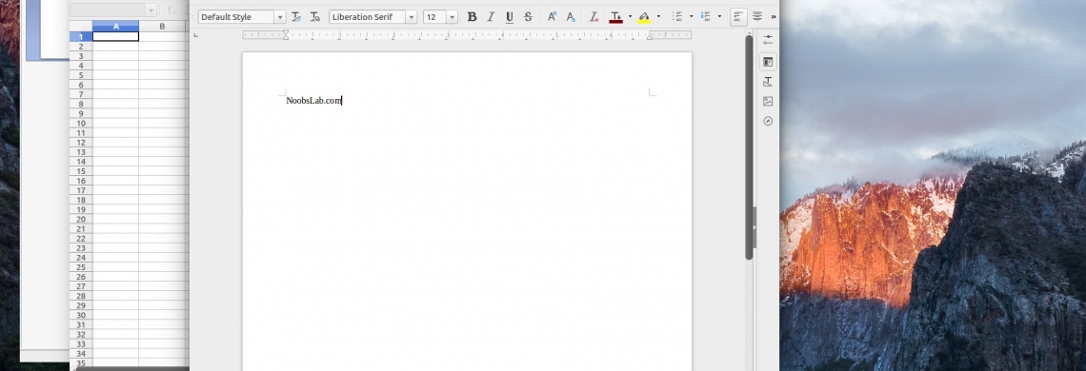Toggle Strikethrough formatting in Writer toolbar
This screenshot has height=371, width=1086.
[528, 16]
